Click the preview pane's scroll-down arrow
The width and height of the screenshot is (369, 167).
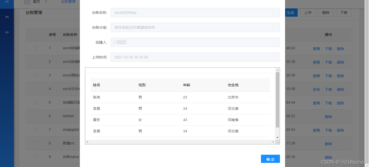[x=277, y=138]
